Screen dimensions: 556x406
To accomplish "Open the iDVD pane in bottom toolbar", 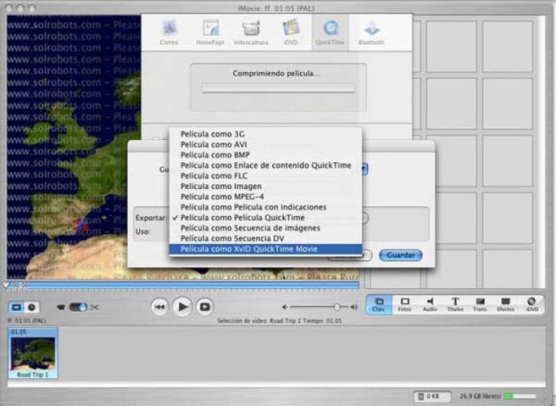I will [x=531, y=304].
